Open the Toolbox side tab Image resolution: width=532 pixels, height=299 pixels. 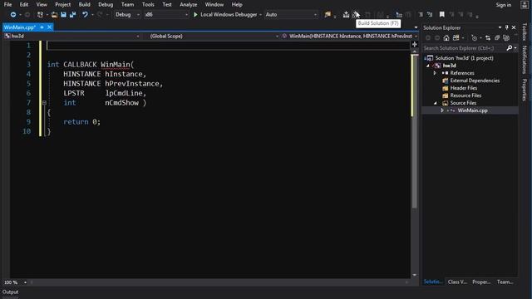click(525, 32)
